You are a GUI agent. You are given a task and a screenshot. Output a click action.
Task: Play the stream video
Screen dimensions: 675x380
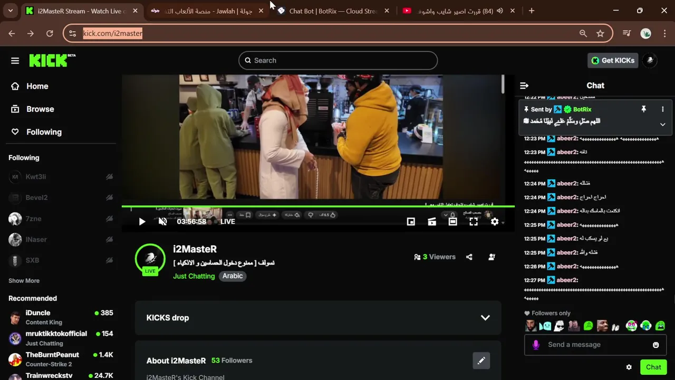pyautogui.click(x=142, y=222)
